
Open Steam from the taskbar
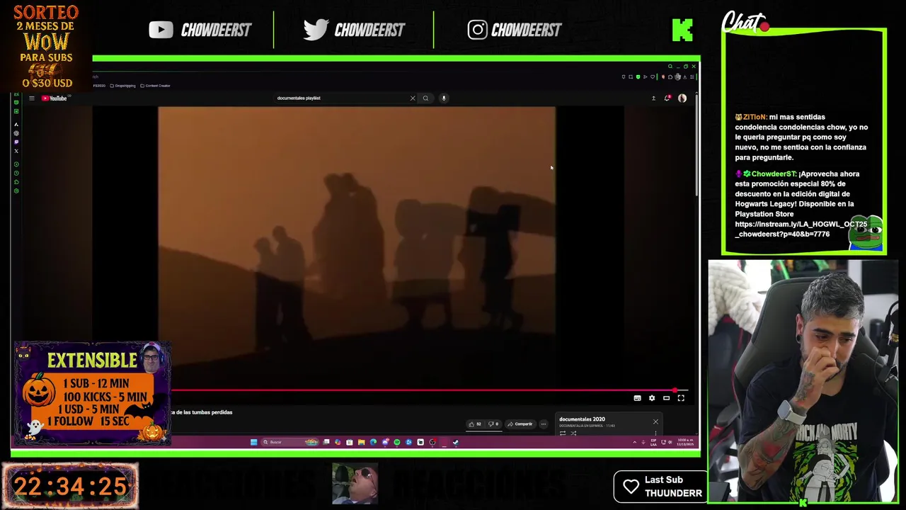click(x=456, y=442)
